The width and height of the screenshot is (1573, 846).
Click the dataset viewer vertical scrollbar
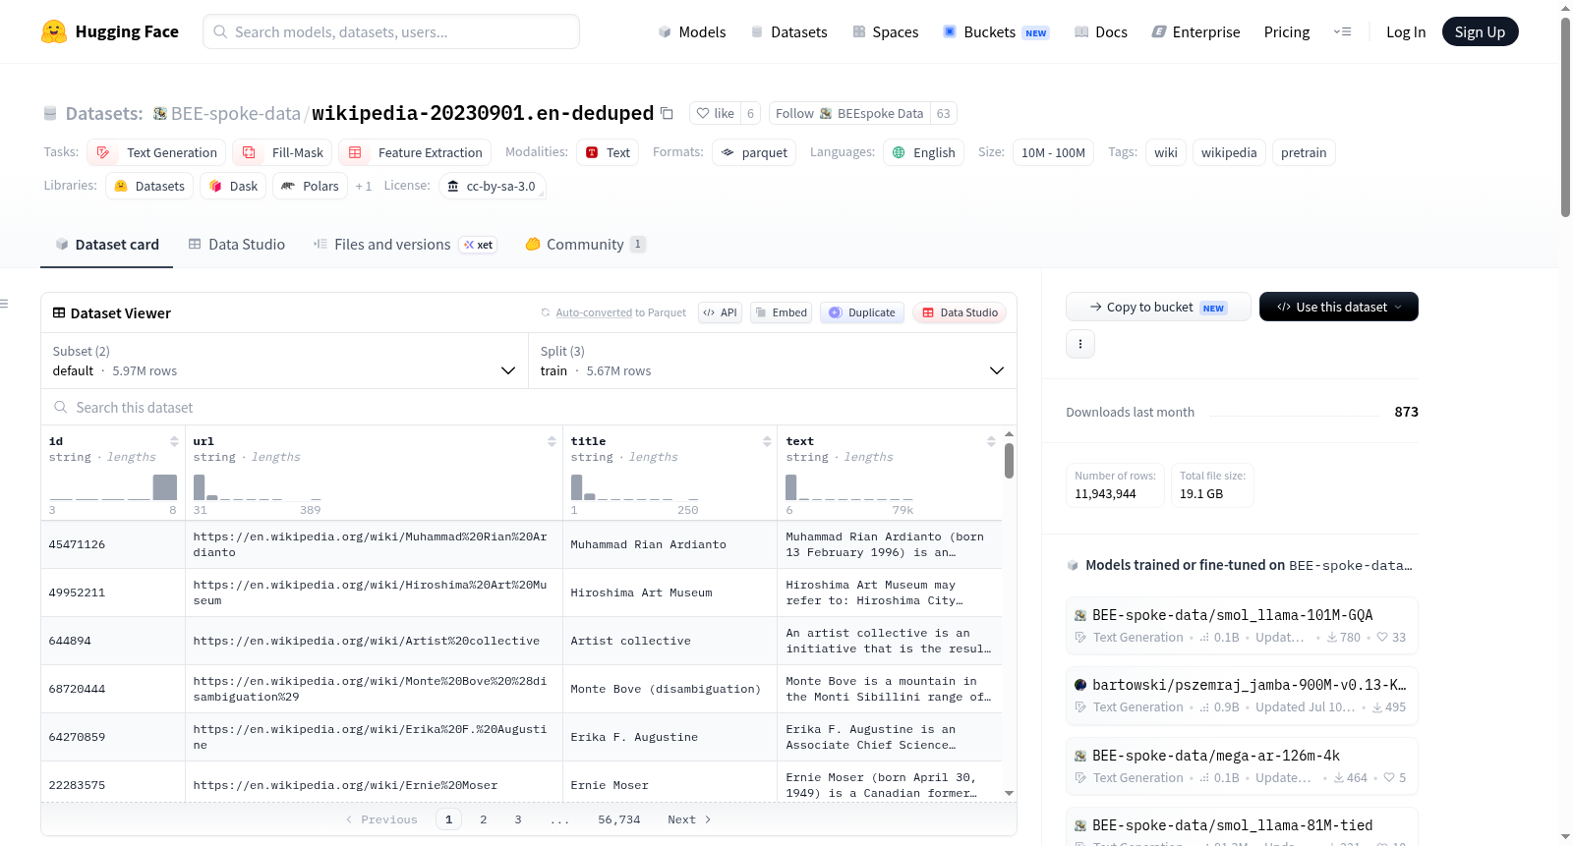1009,461
